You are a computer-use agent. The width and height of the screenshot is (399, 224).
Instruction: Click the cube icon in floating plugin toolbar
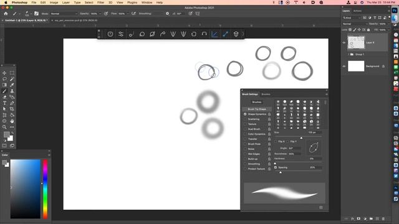(236, 34)
